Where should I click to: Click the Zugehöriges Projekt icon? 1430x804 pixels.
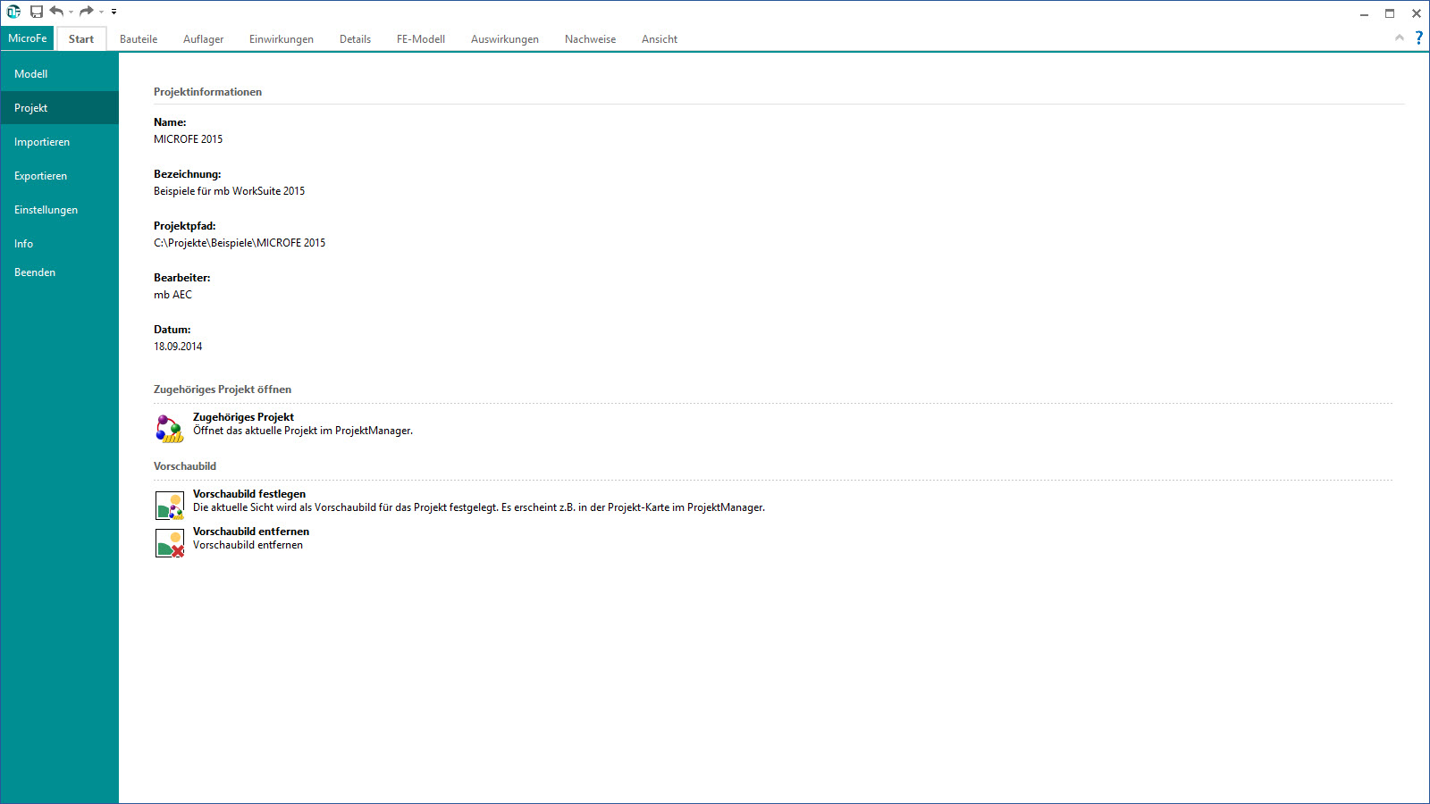(170, 429)
